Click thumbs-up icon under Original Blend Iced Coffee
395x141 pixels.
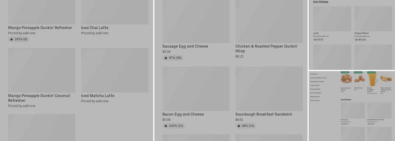[368, 124]
